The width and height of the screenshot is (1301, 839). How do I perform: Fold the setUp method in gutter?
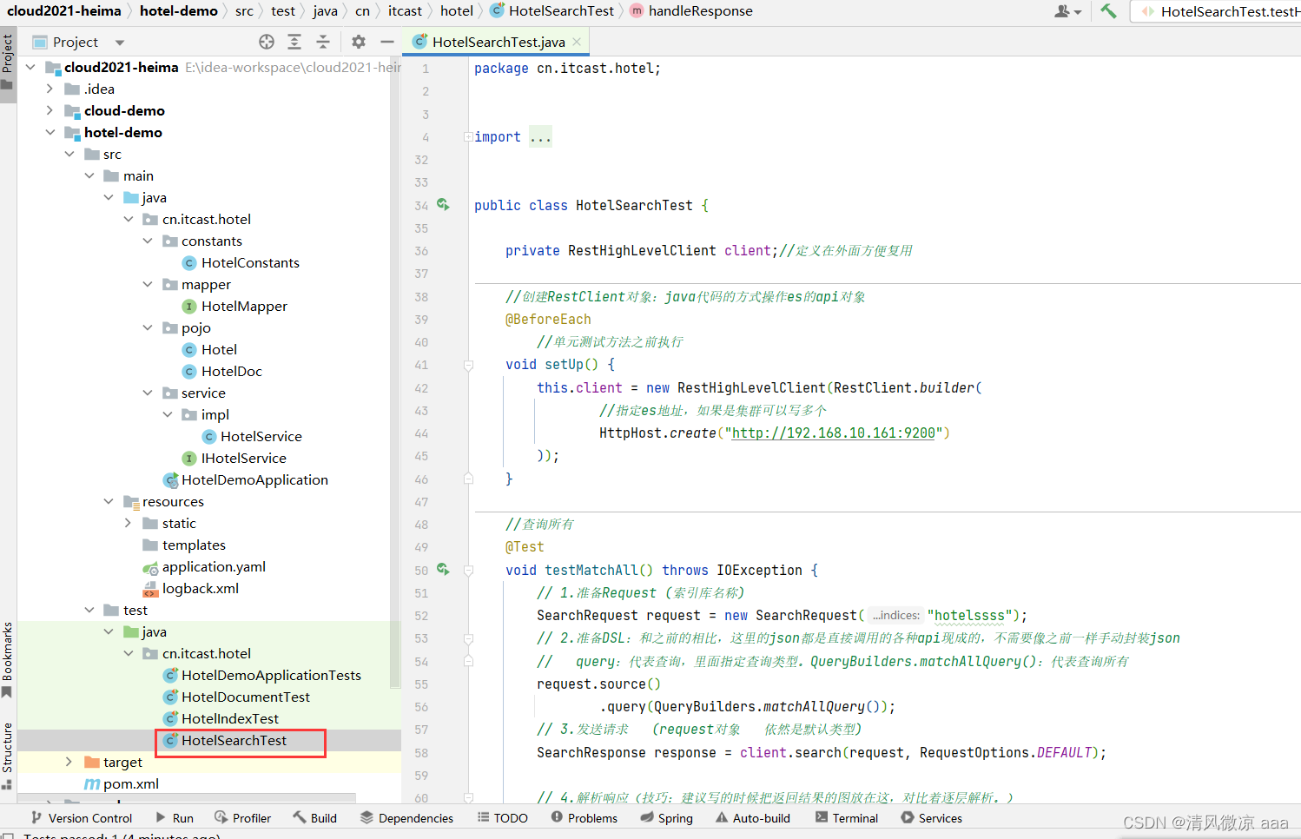pyautogui.click(x=469, y=366)
